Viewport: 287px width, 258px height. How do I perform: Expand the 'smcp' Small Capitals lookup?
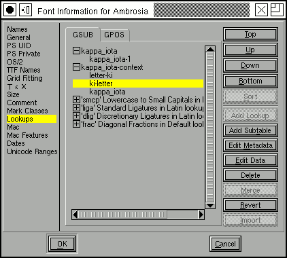coord(76,100)
